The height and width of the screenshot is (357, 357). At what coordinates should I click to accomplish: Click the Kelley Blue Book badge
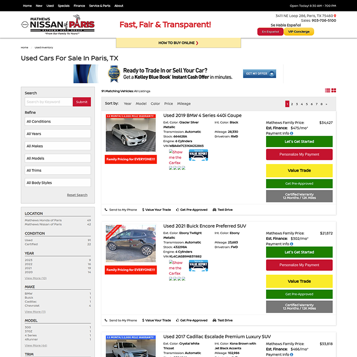(x=114, y=74)
